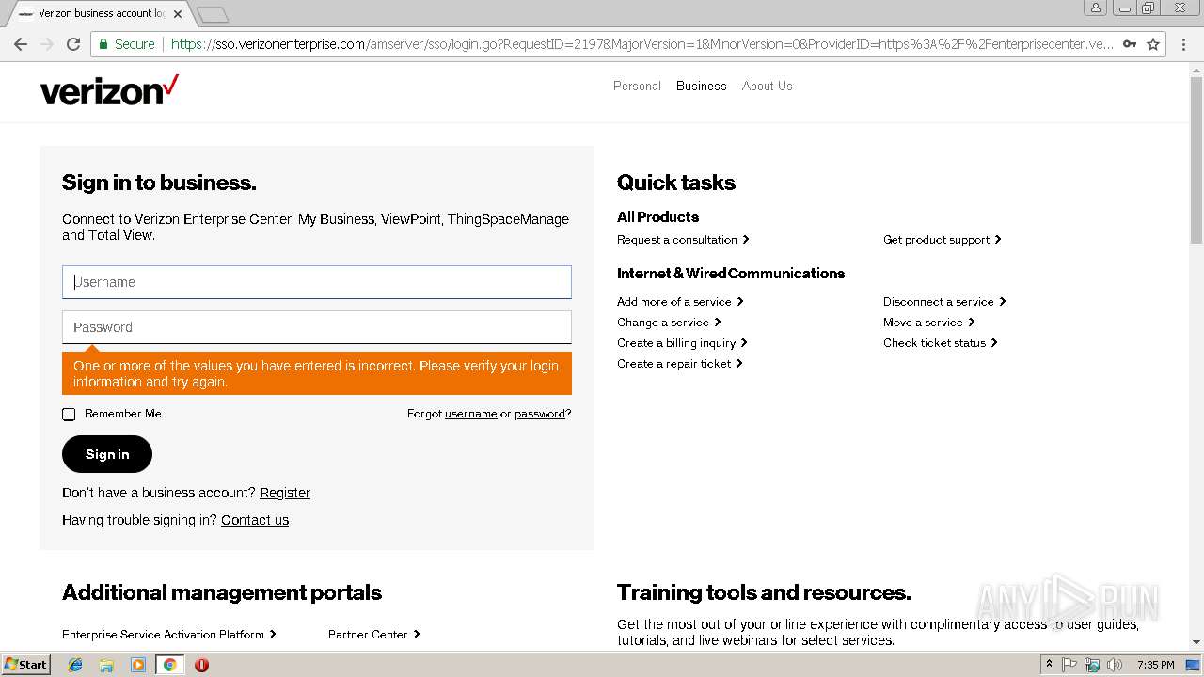Close the Verizon business account tab
Image resolution: width=1204 pixels, height=677 pixels.
[x=178, y=14]
